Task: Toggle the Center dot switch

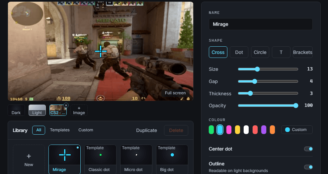Action: coord(308,149)
